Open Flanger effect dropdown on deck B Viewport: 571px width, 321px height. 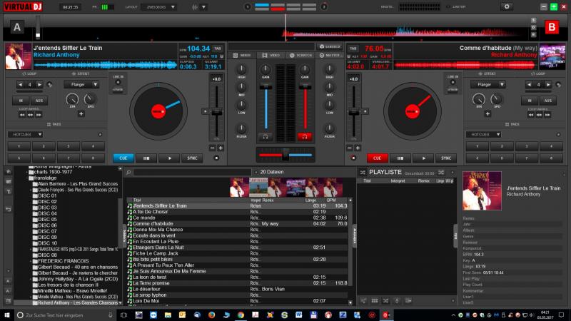488,84
